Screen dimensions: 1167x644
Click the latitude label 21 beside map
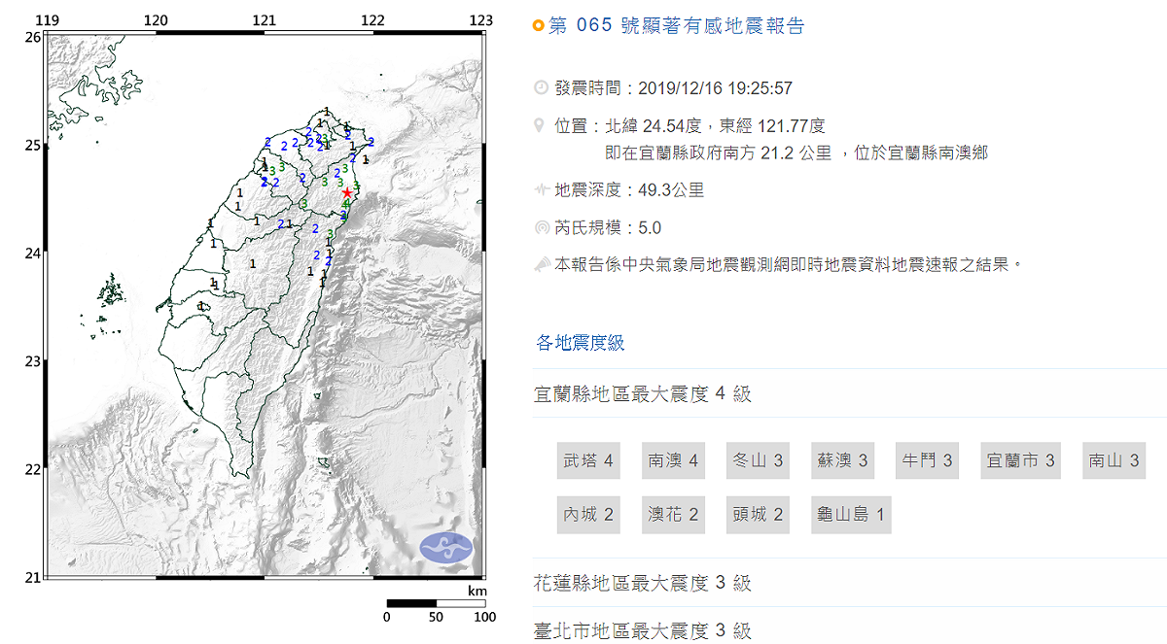coord(32,578)
